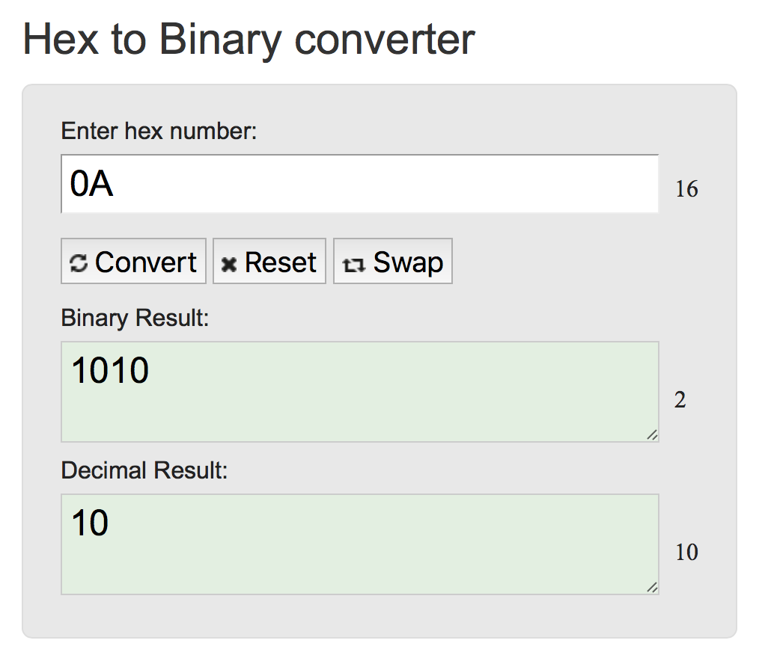Click the 'Decimal Result:' label
762x655 pixels.
pos(144,470)
